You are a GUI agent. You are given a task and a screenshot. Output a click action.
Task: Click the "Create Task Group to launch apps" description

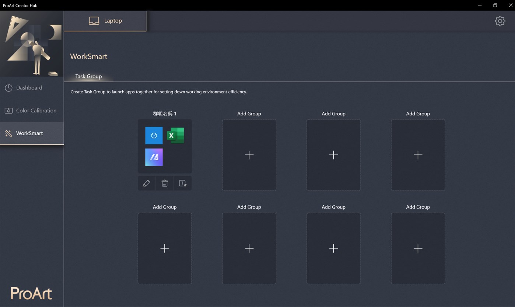point(159,92)
